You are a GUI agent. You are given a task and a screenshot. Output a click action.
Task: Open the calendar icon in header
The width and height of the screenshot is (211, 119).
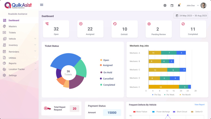point(172,5)
